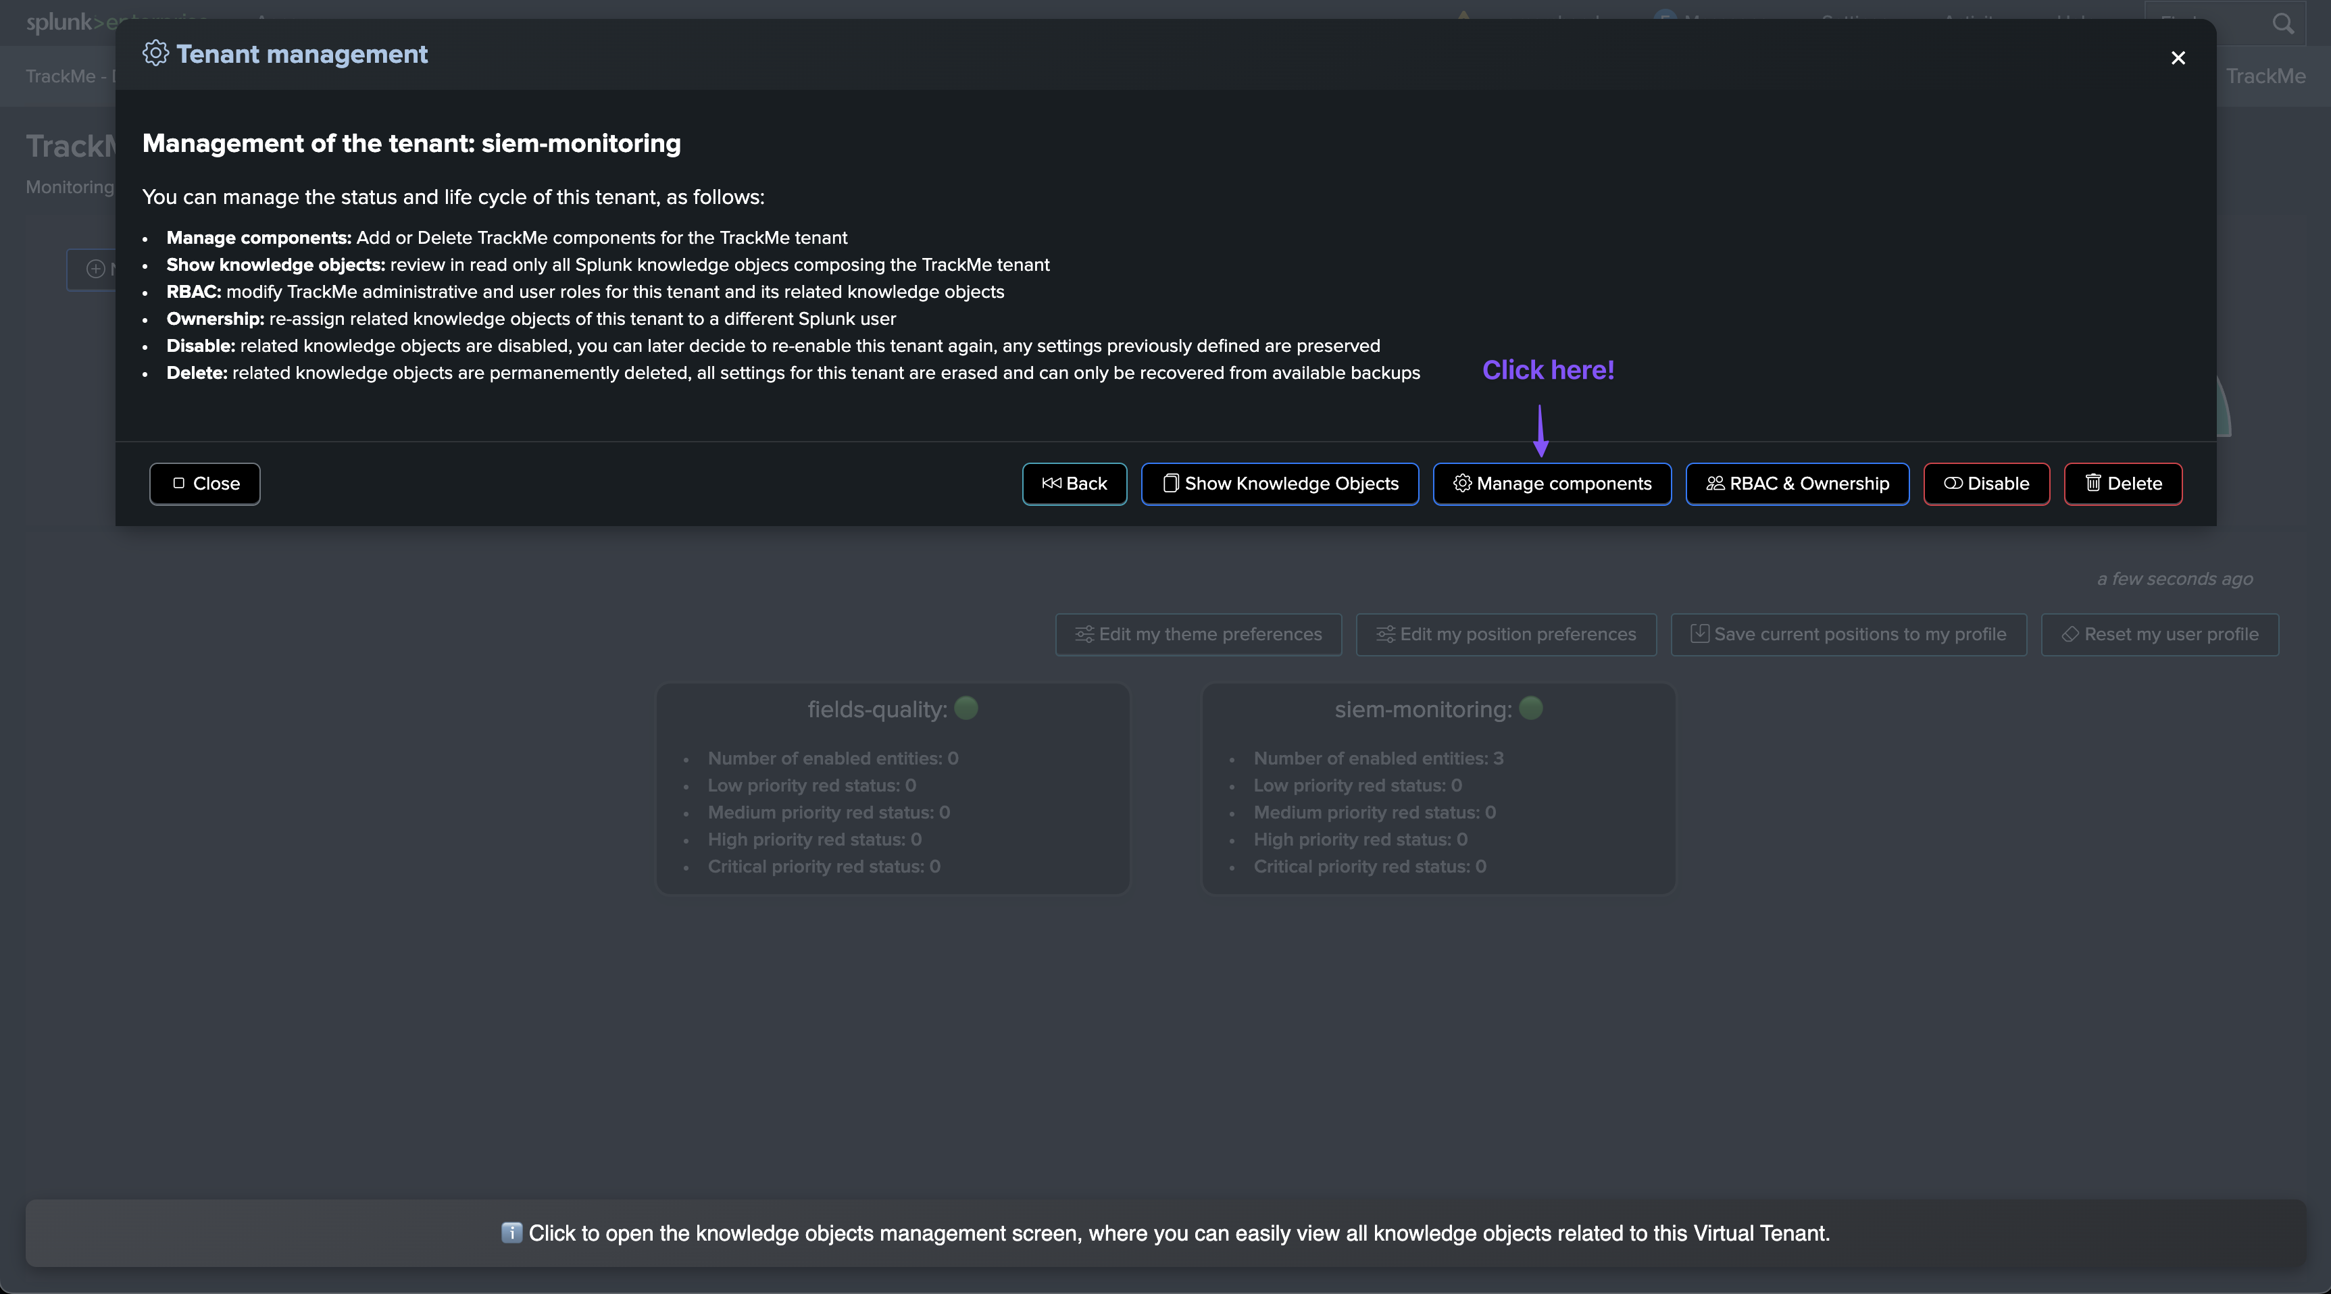Click green status dot of siem-monitoring
The height and width of the screenshot is (1294, 2331).
point(1530,708)
